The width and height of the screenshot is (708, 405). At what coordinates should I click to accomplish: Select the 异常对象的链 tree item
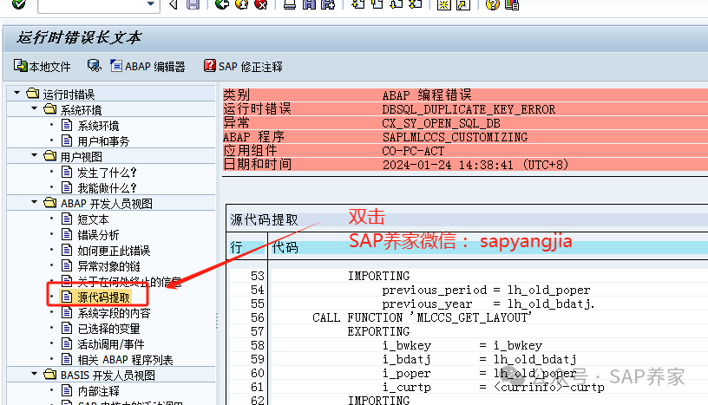[x=108, y=266]
